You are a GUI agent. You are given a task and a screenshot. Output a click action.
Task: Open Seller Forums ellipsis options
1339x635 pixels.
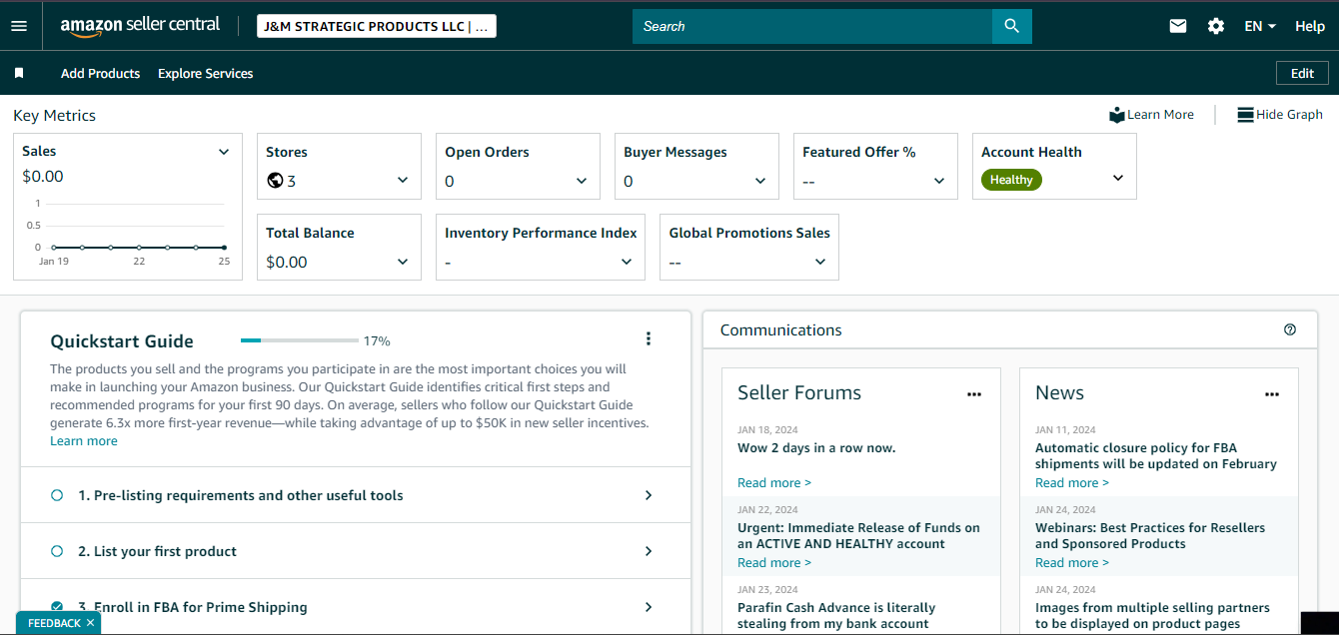[974, 394]
